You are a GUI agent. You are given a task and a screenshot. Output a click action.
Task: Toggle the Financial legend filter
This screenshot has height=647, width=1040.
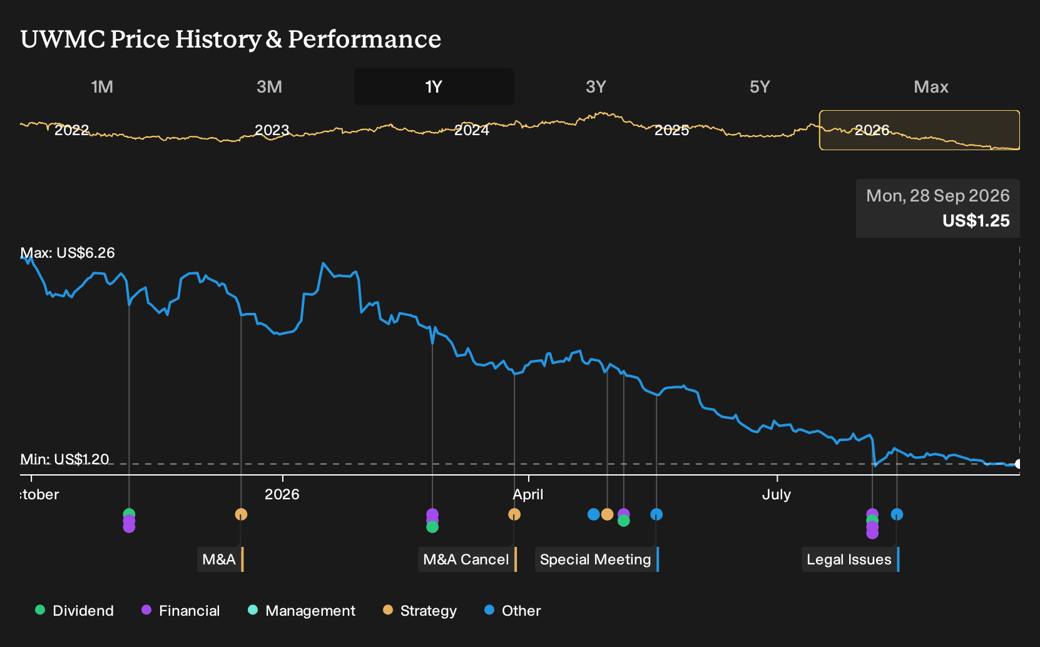click(x=181, y=611)
